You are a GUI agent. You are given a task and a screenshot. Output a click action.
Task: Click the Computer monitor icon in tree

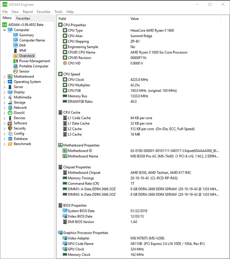coord(10,30)
